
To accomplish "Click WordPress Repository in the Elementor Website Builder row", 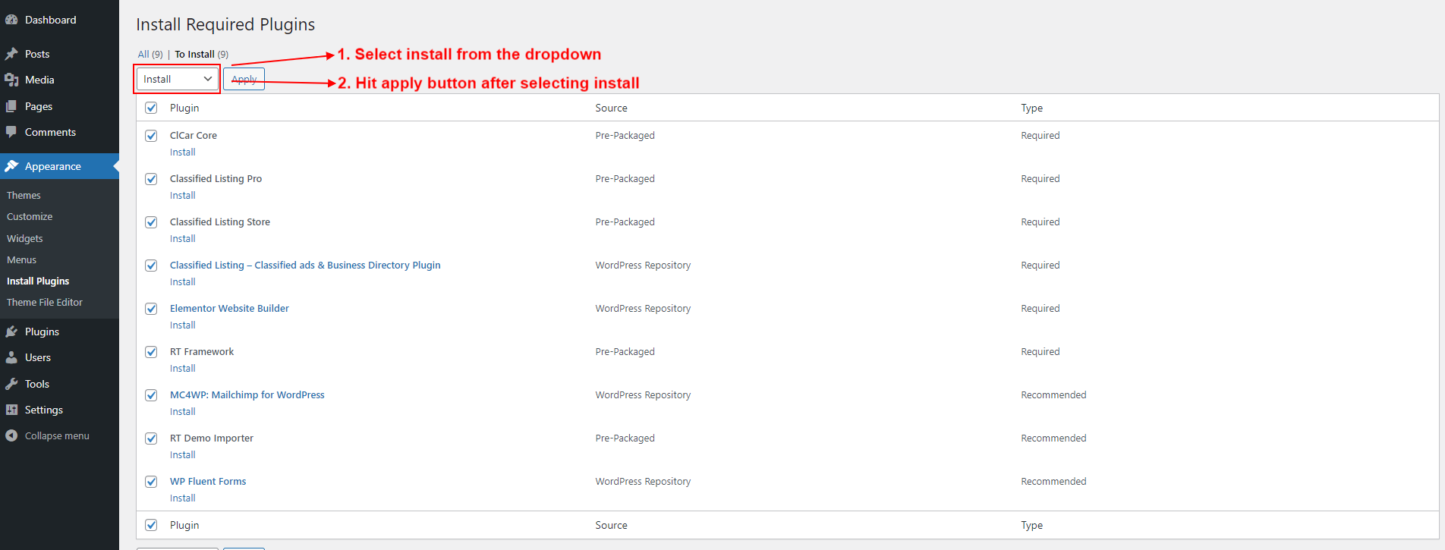I will point(643,308).
